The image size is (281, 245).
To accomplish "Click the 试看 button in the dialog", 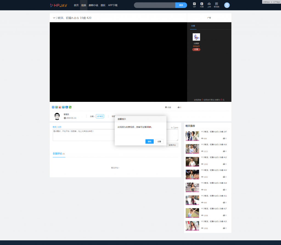I will [x=159, y=142].
